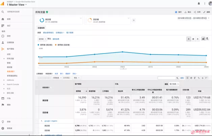Expand the Returning Visitors segment card chevron

click(129, 18)
